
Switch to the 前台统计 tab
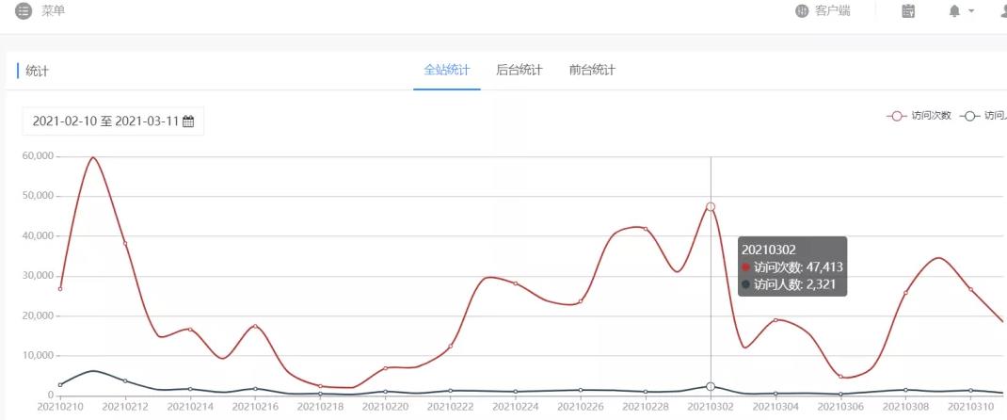[592, 70]
